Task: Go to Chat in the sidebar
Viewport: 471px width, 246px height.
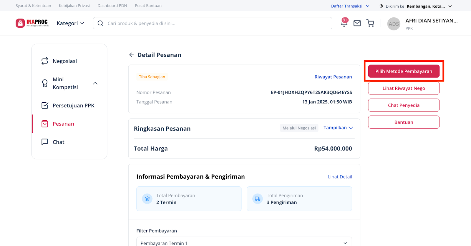Action: (58, 142)
